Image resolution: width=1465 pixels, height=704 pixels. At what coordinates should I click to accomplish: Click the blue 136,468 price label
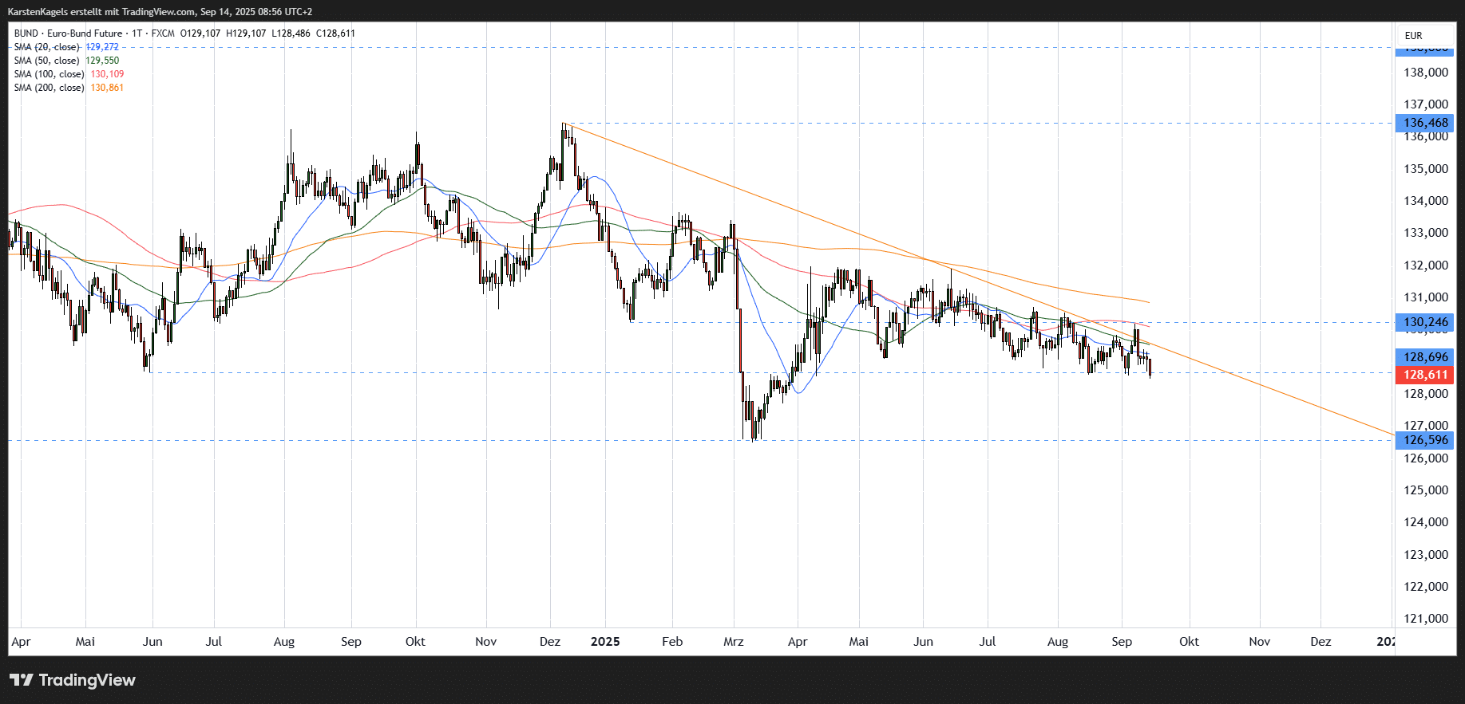[x=1425, y=123]
